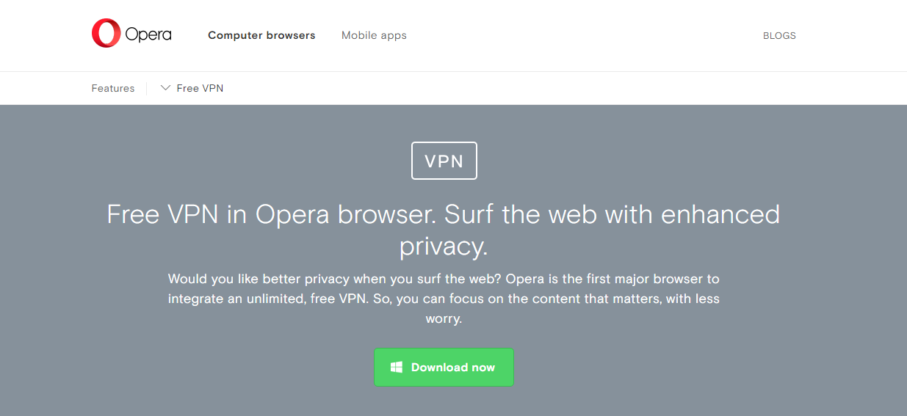Click the outlined VPN badge
907x416 pixels.
444,161
